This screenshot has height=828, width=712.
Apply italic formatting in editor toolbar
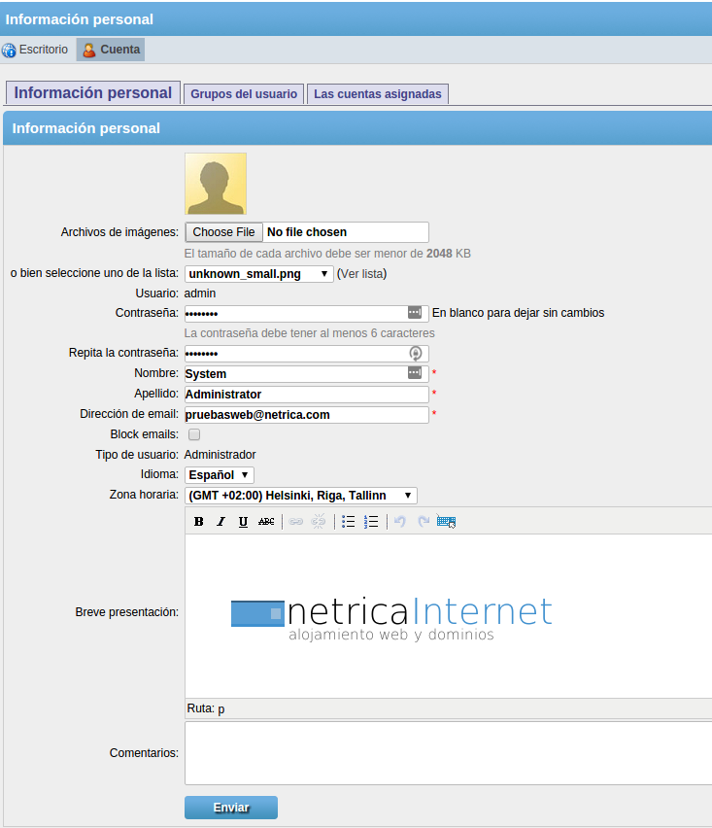(x=220, y=522)
